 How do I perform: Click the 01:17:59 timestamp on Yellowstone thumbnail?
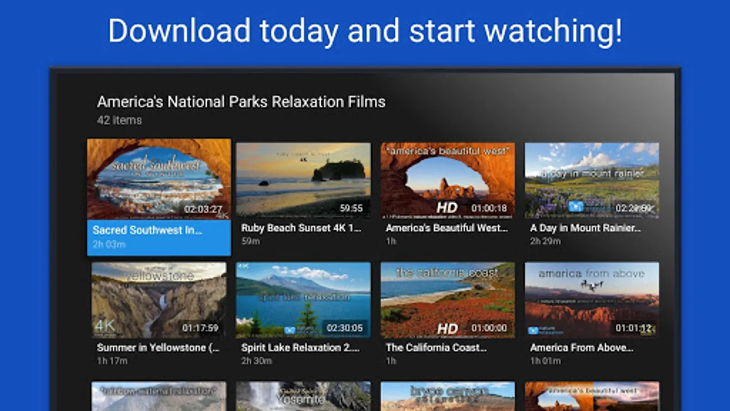pyautogui.click(x=200, y=328)
